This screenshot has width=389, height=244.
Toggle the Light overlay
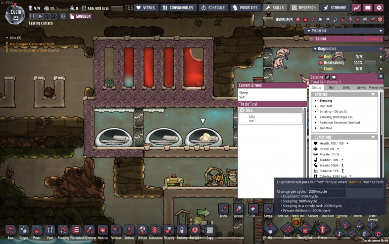pos(328,19)
